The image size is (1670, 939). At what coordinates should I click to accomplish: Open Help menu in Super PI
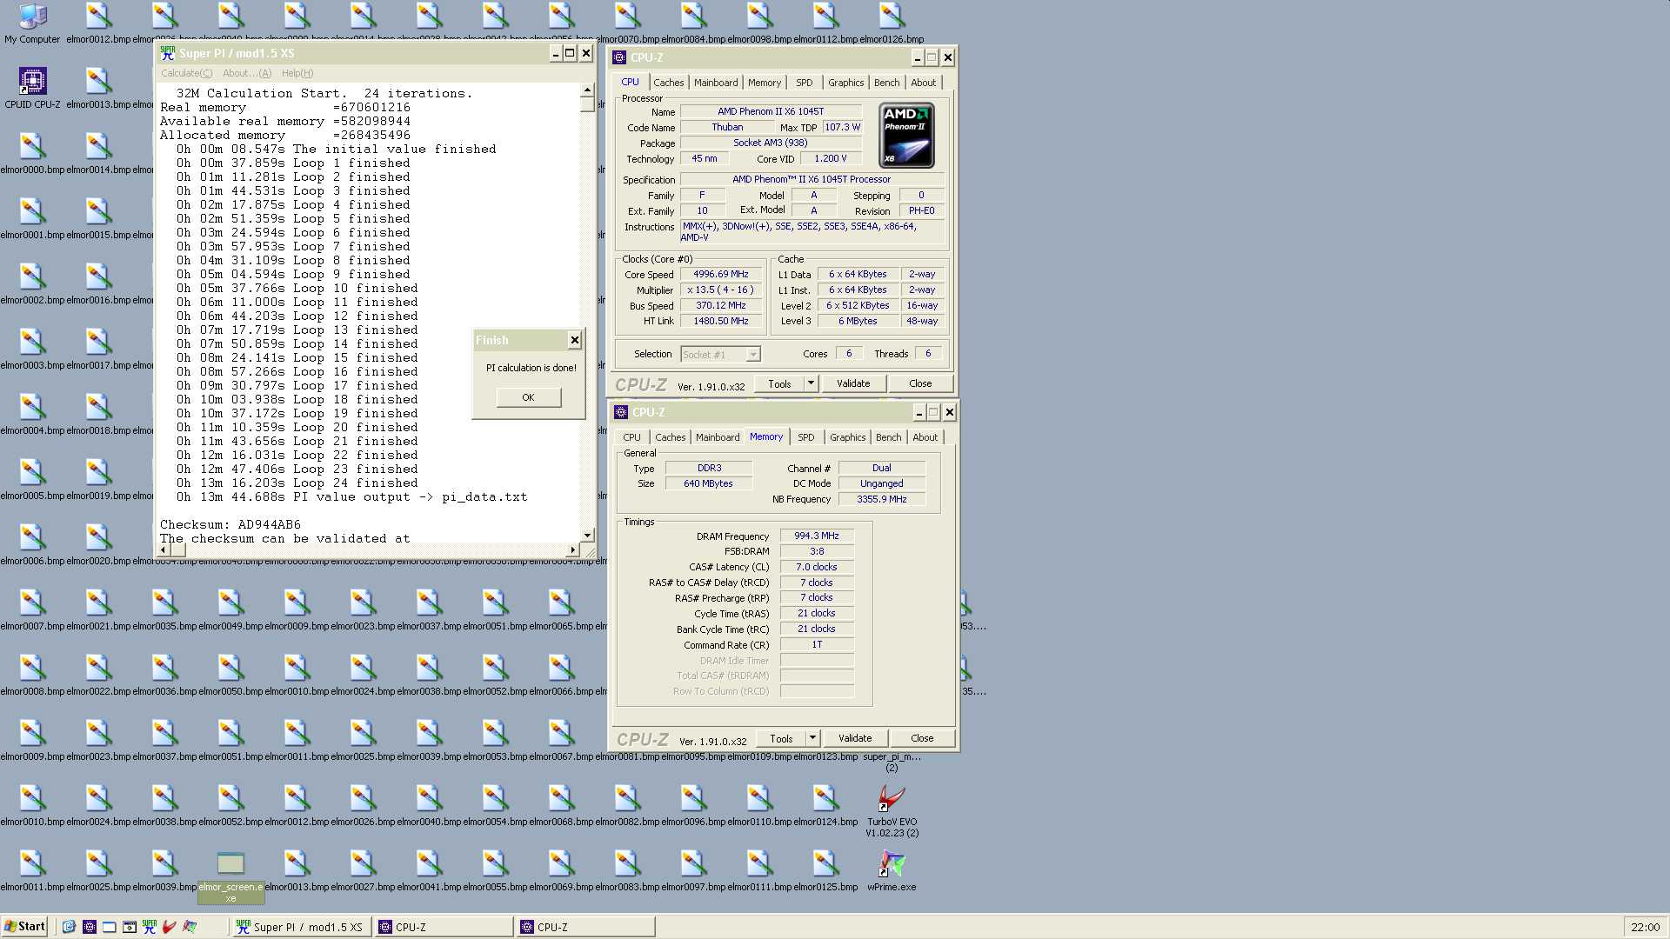pos(297,73)
